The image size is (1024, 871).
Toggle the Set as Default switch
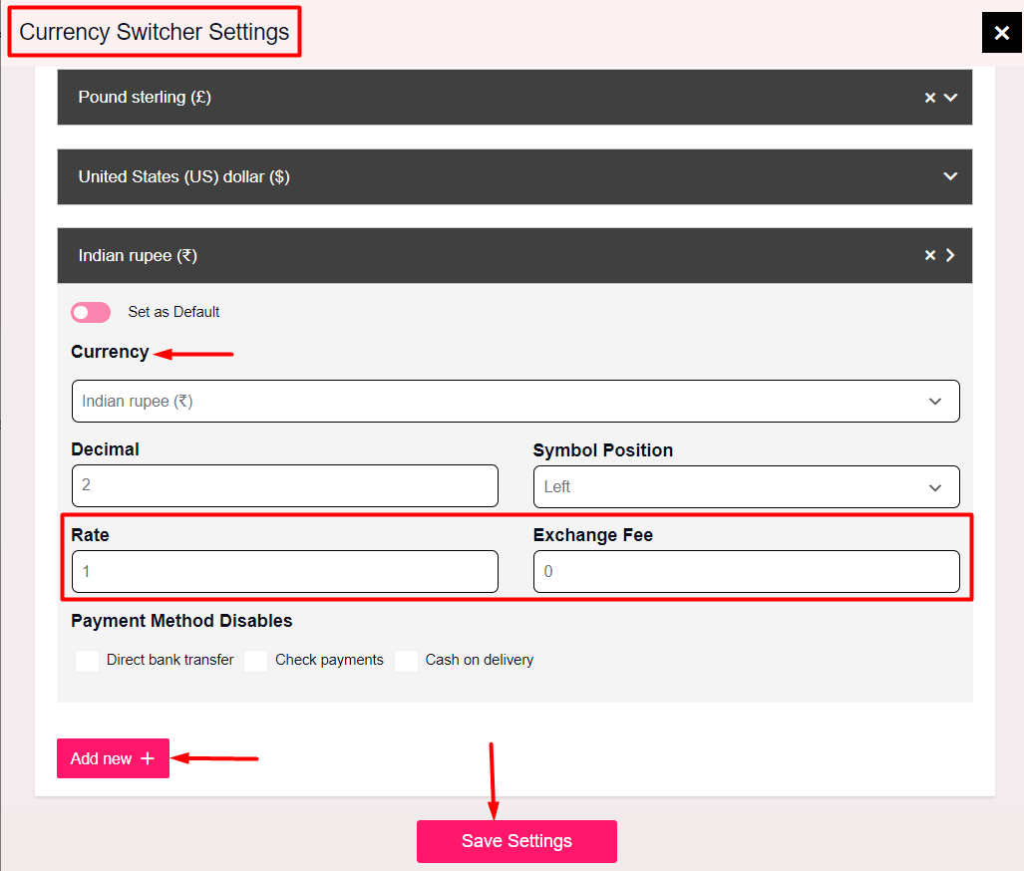coord(91,313)
